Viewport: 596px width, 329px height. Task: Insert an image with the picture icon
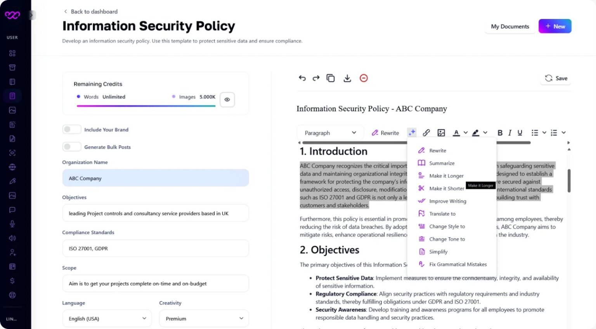tap(441, 133)
